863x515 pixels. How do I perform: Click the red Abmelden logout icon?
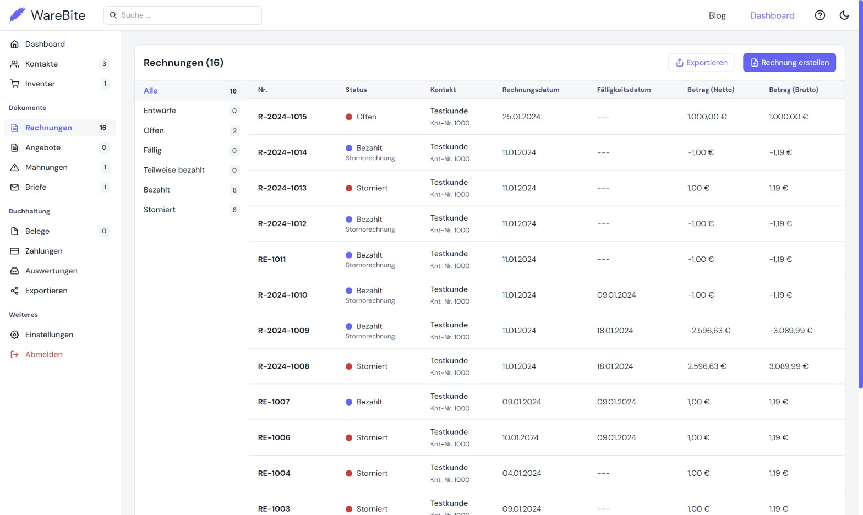click(x=15, y=354)
